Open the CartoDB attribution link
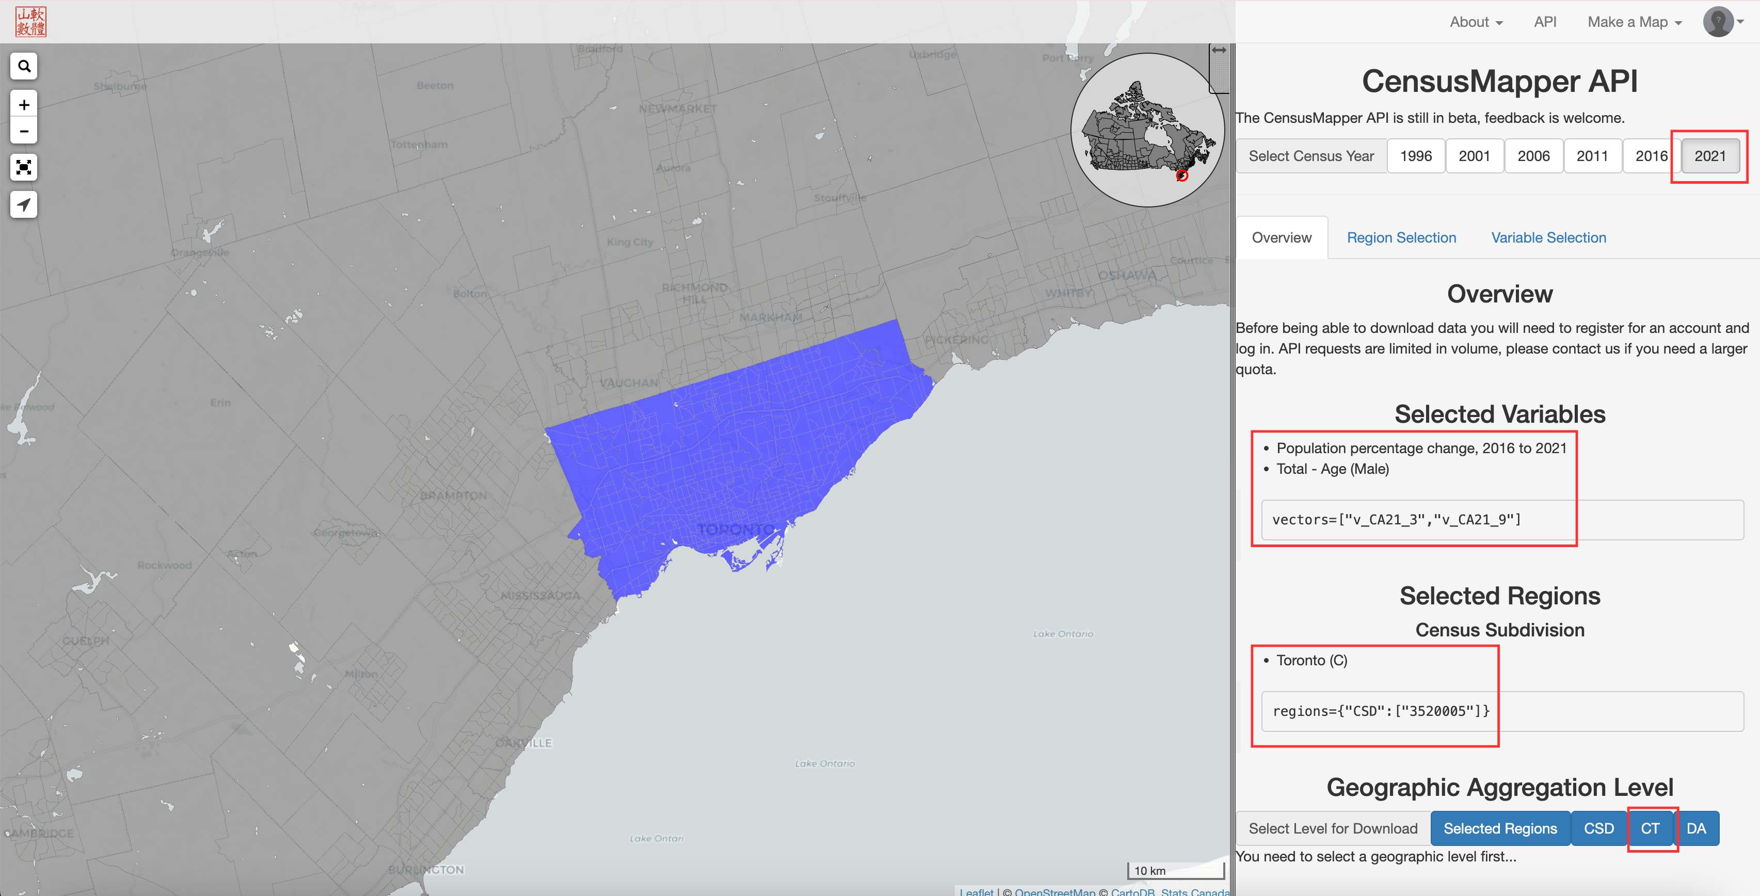1760x896 pixels. 1132,891
